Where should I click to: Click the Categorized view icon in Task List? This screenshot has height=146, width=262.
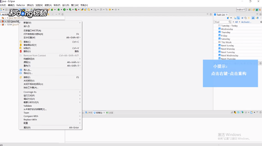pos(235,18)
